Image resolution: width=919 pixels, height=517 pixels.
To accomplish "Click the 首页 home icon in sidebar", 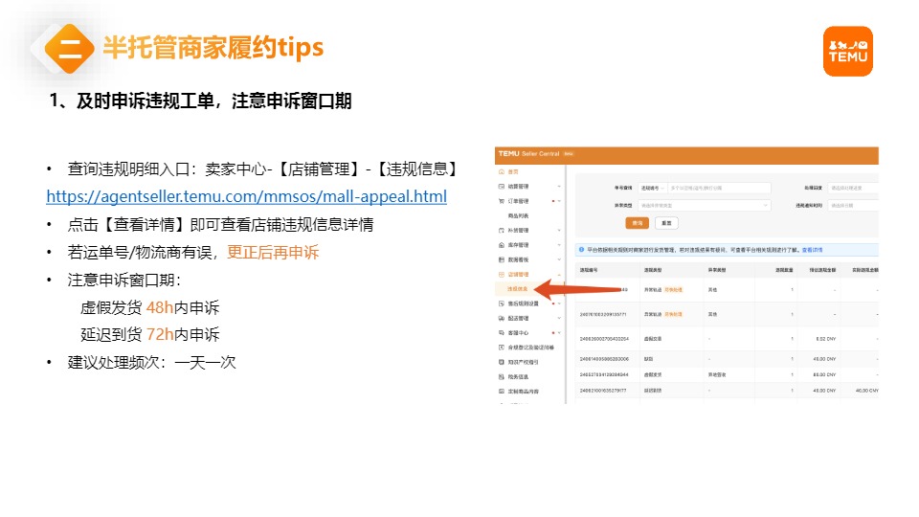I will pos(500,171).
